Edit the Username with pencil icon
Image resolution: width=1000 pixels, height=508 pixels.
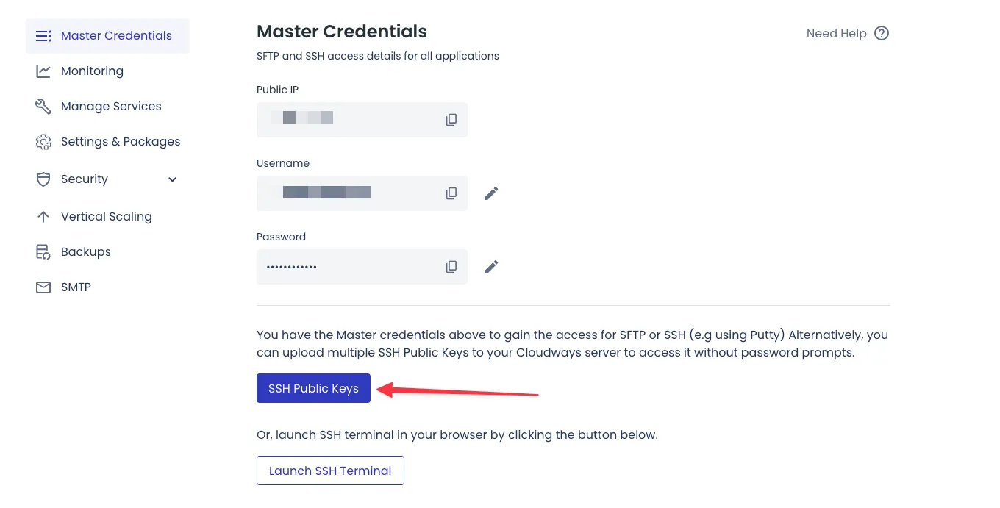click(491, 193)
